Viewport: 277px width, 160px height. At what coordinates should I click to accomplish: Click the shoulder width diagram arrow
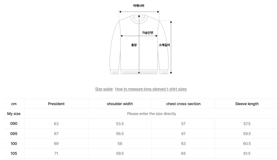(139, 11)
